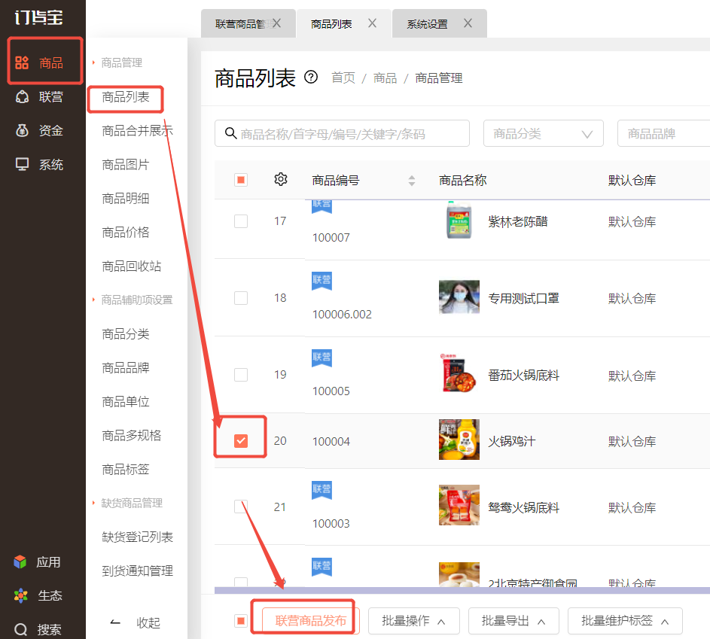Open the 商品品牌 dropdown filter
Image resolution: width=710 pixels, height=639 pixels.
click(664, 133)
